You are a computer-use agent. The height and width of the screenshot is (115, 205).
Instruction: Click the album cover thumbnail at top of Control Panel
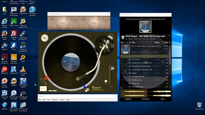click(x=145, y=27)
